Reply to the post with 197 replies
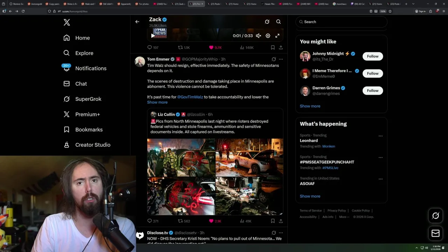The height and width of the screenshot is (252, 448). 153,48
